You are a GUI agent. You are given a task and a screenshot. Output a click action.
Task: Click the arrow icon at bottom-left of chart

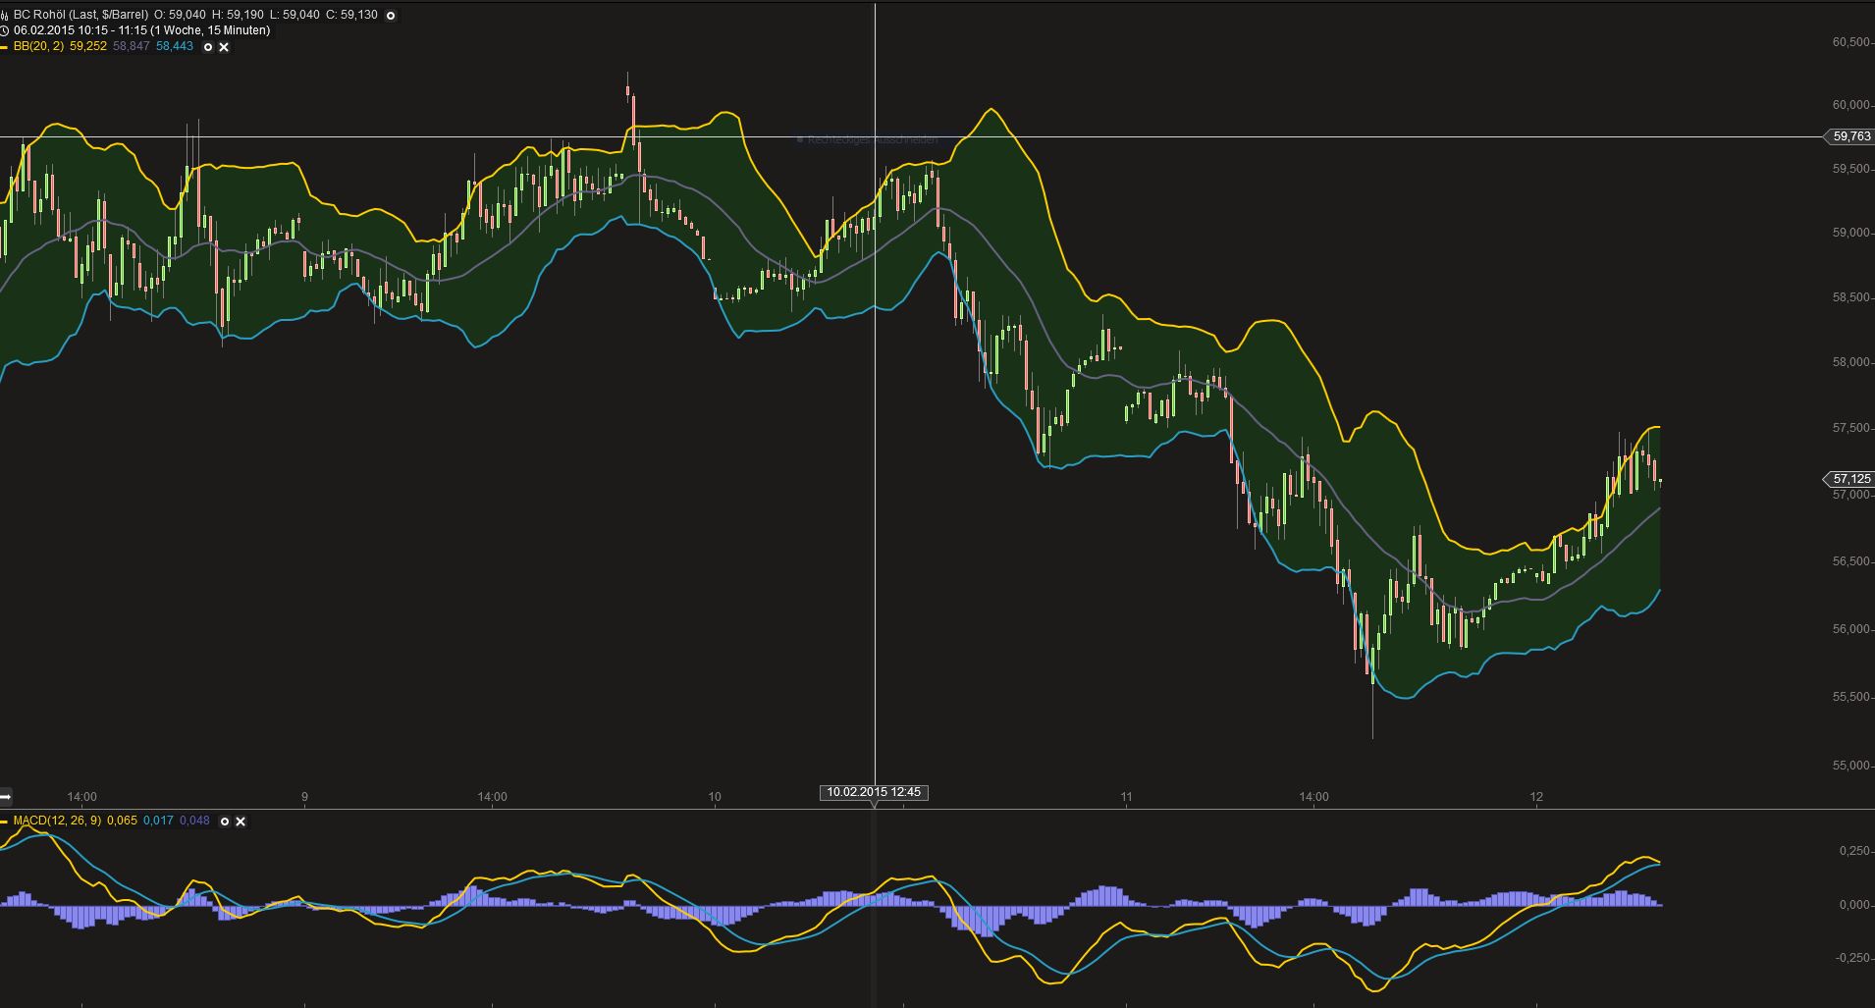(5, 797)
